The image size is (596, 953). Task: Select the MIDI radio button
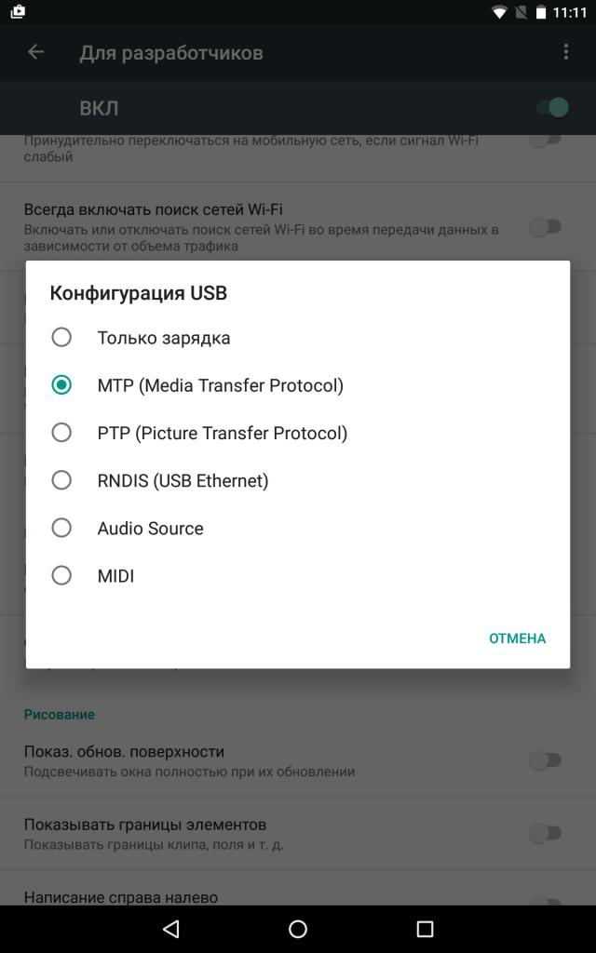(x=61, y=575)
